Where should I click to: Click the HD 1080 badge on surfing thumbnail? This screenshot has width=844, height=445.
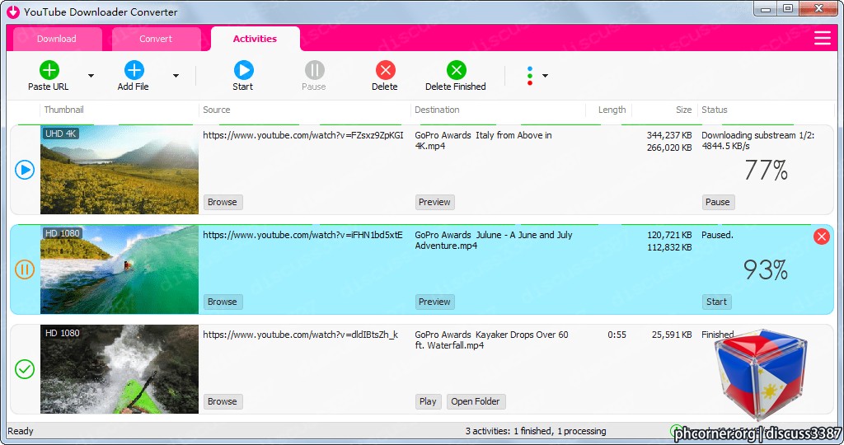tap(63, 233)
